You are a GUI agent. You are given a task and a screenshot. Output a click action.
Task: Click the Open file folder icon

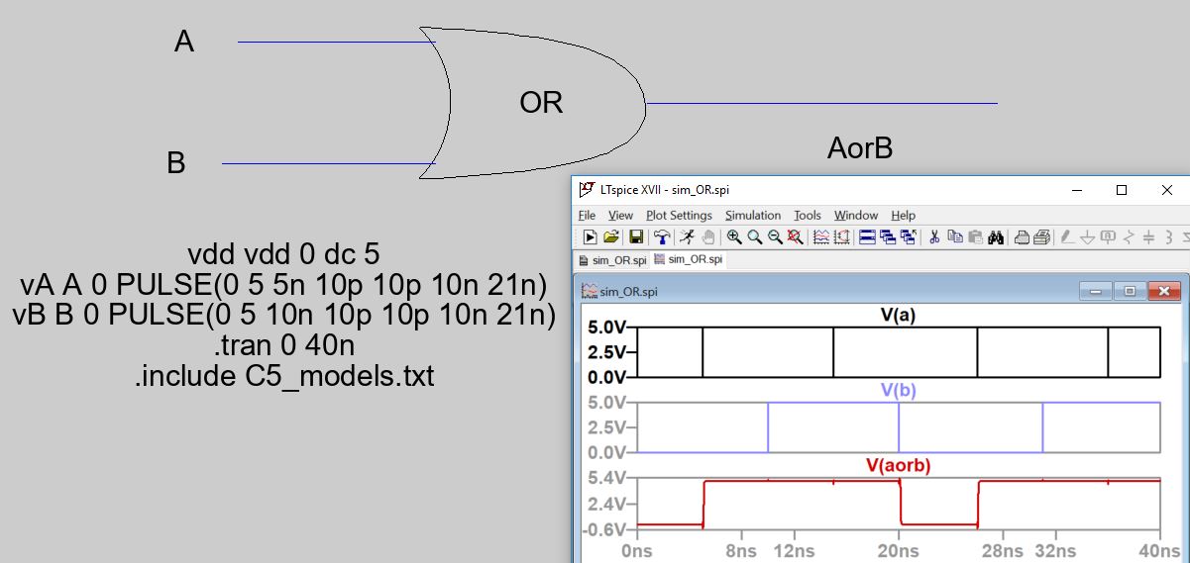pyautogui.click(x=611, y=237)
